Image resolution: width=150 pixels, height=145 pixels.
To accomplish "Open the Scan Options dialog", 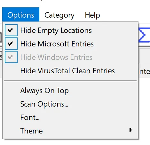I will (x=70, y=104).
